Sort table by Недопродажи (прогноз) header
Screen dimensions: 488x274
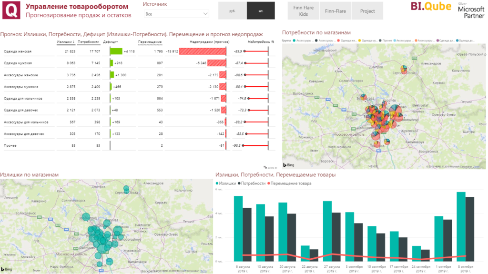pos(210,42)
